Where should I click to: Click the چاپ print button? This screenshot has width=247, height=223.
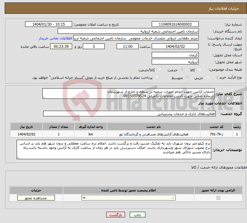pos(138,215)
